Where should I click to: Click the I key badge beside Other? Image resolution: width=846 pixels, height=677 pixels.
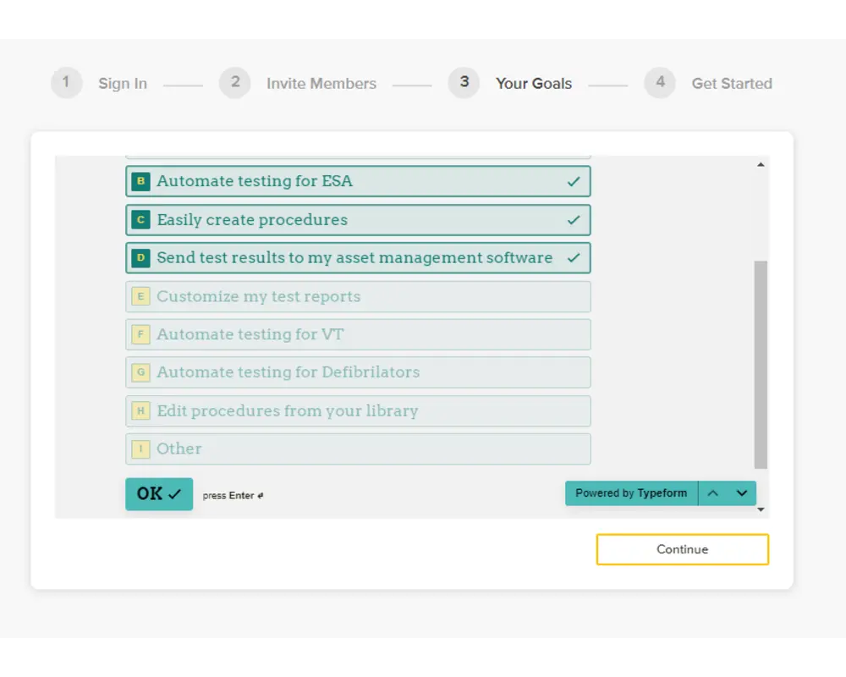140,449
